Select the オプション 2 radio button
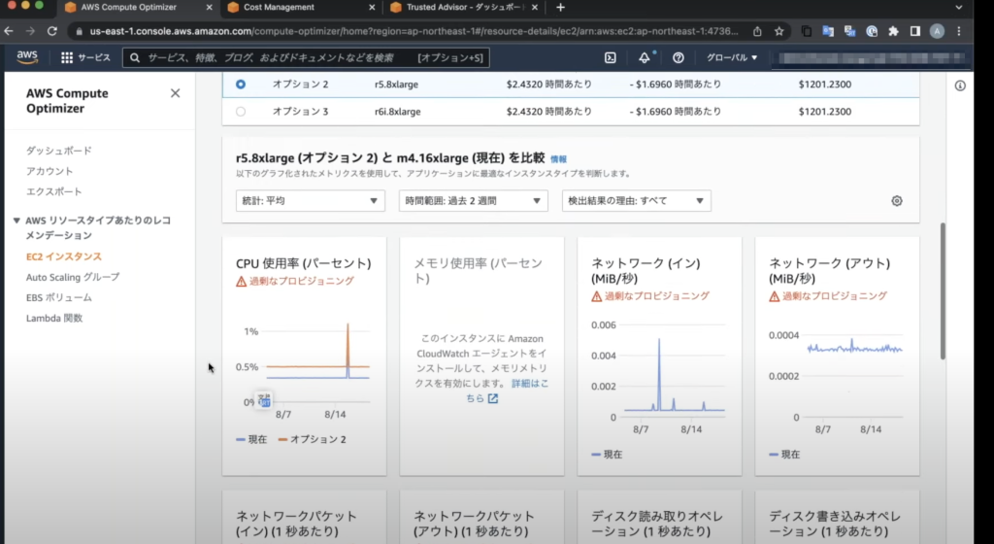The width and height of the screenshot is (994, 544). (241, 85)
